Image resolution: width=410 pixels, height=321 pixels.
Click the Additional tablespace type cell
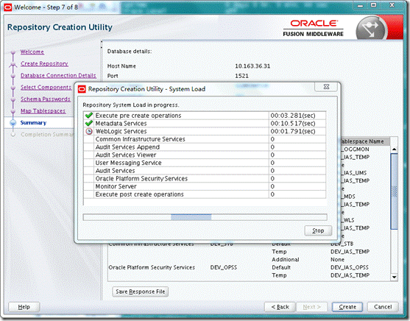286,259
